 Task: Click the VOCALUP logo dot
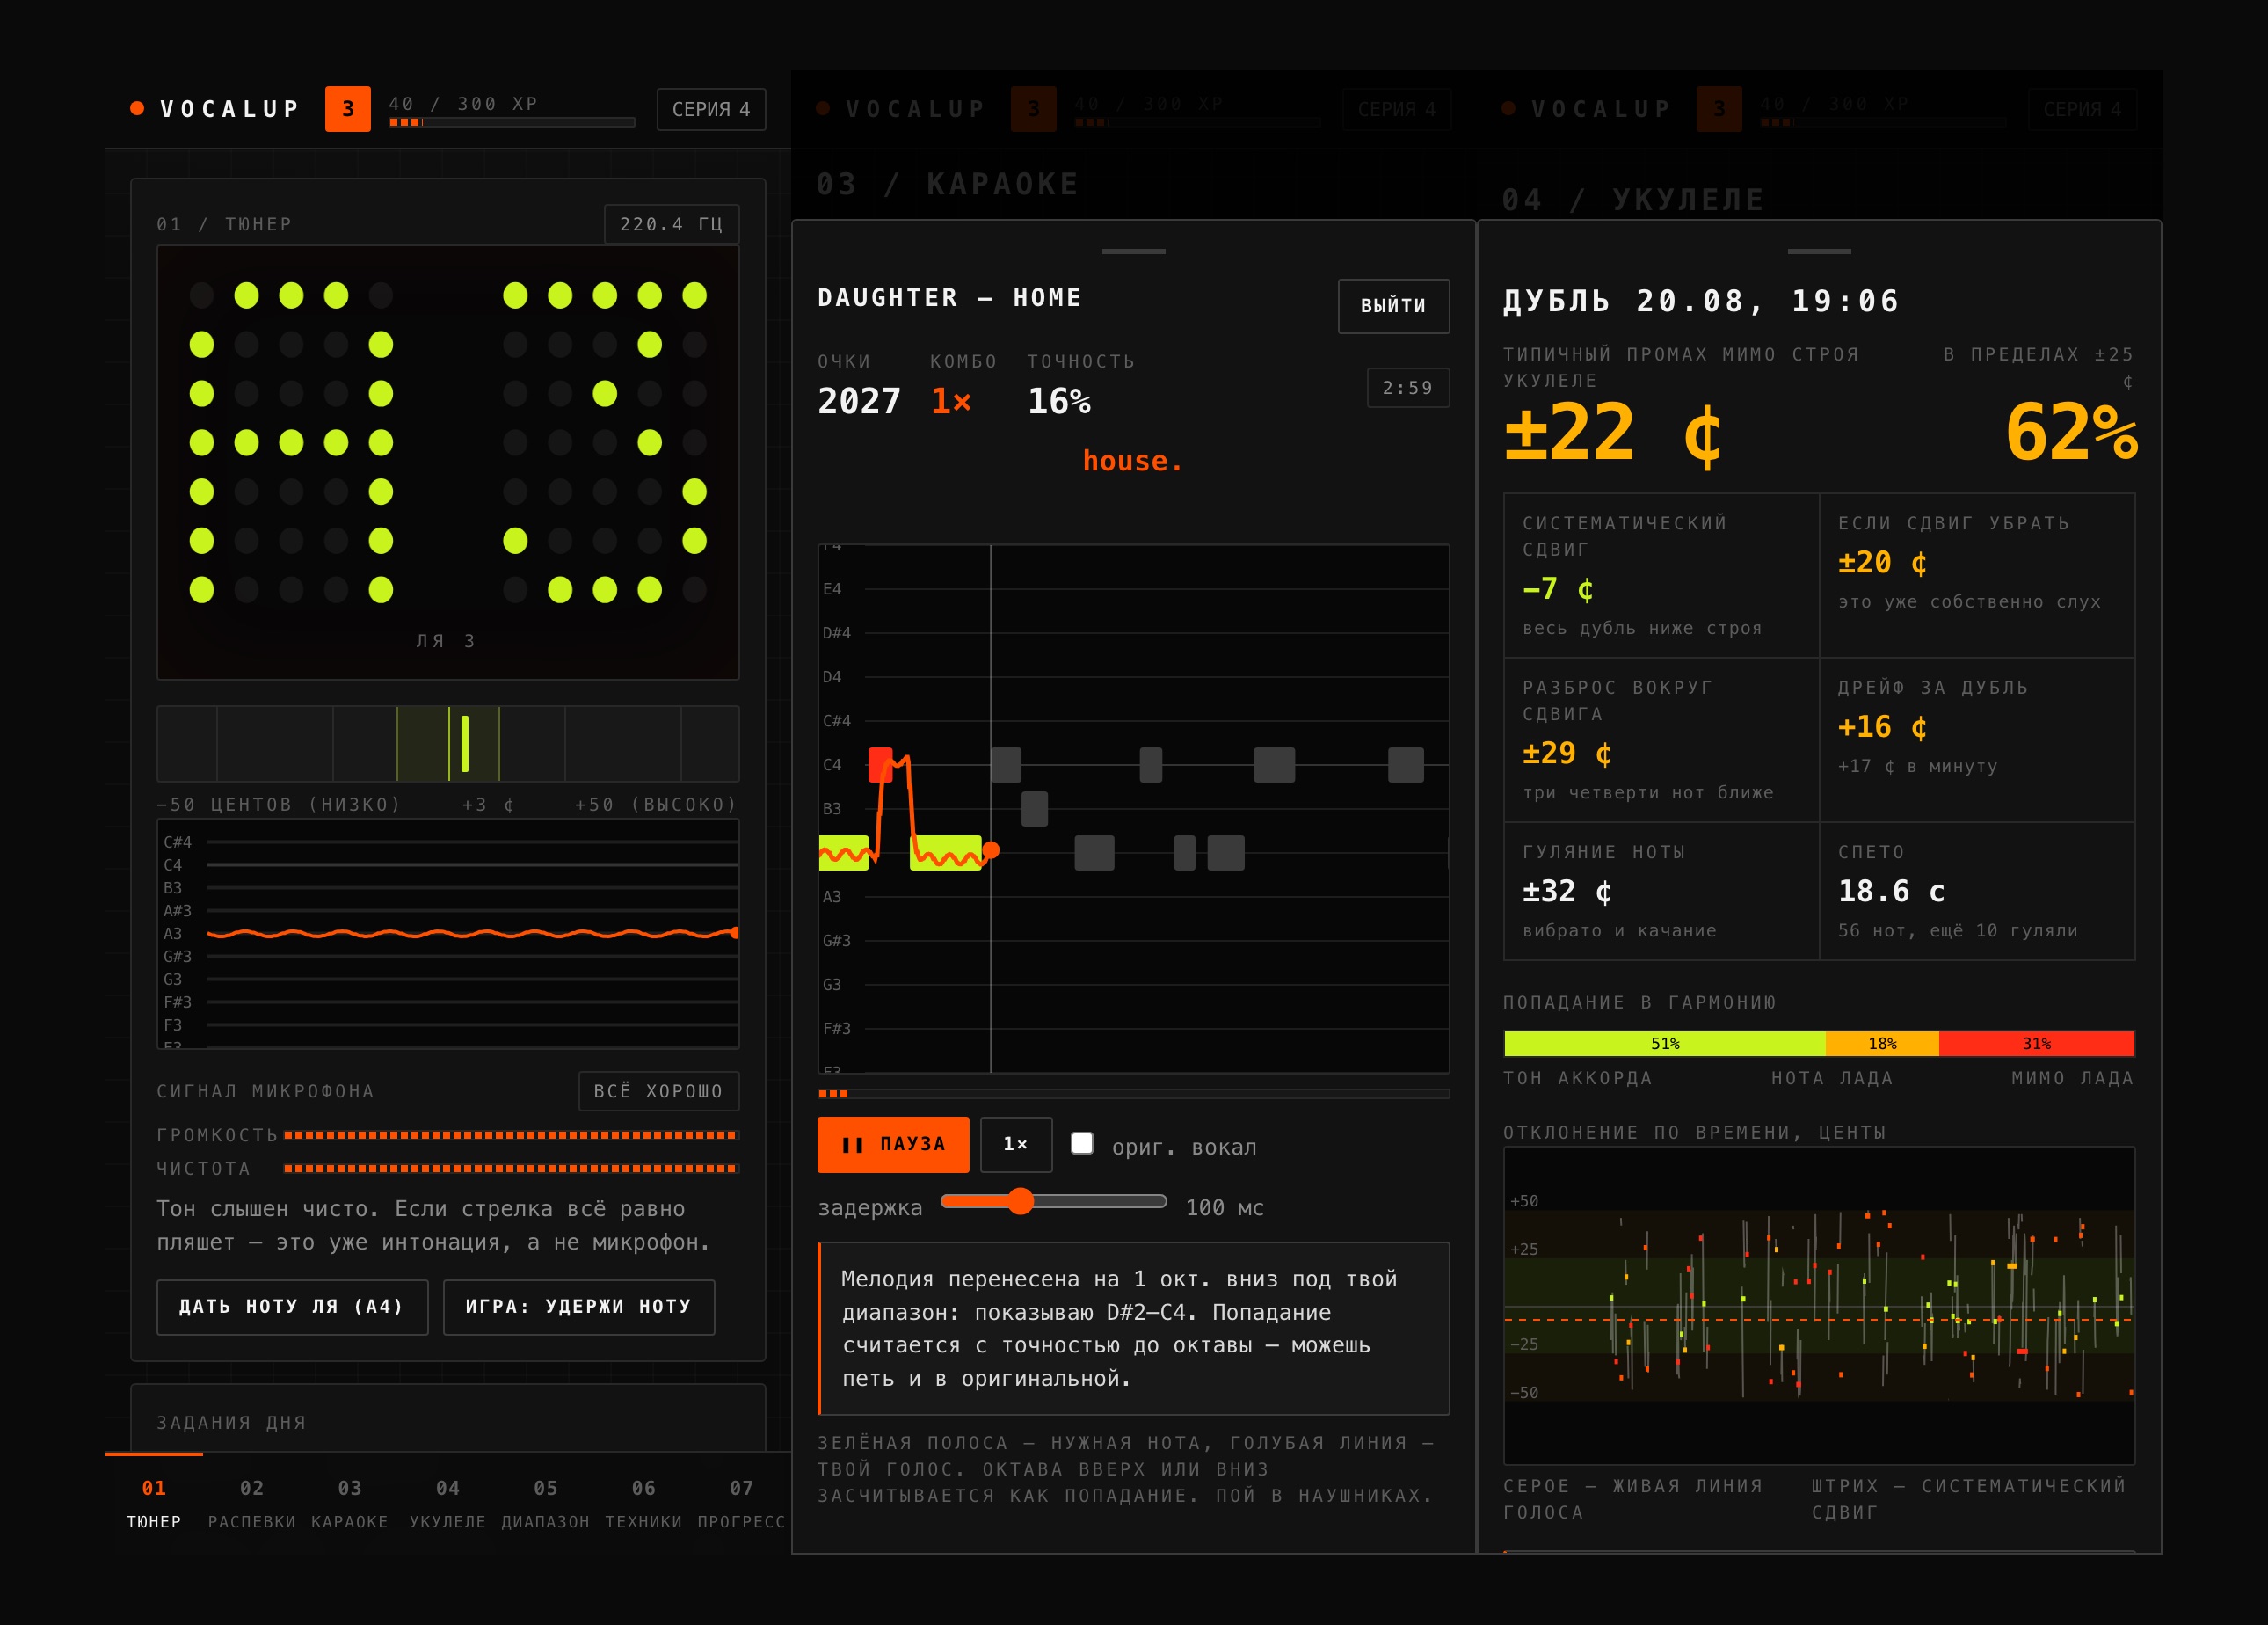(x=137, y=109)
